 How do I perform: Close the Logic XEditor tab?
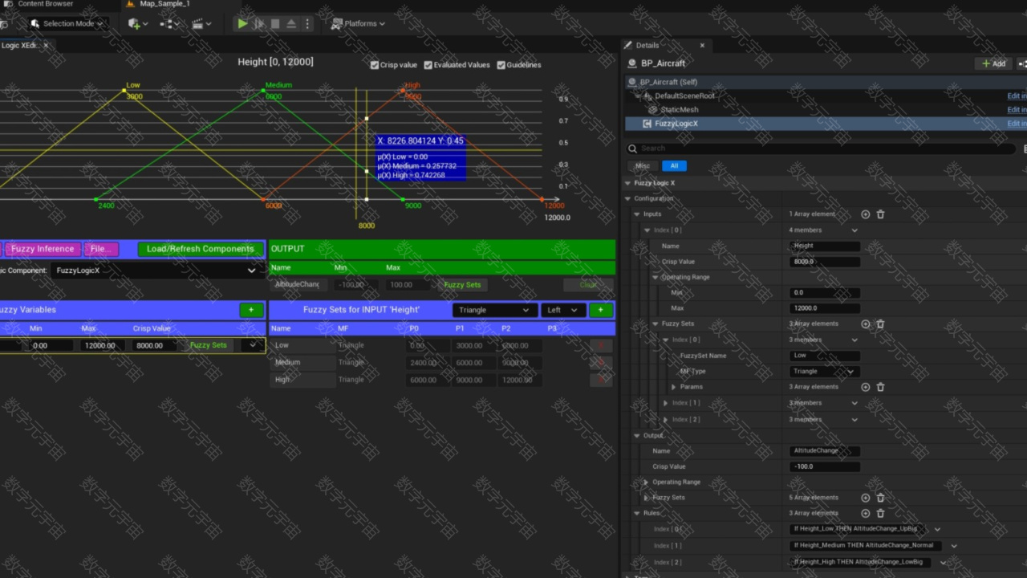(46, 46)
